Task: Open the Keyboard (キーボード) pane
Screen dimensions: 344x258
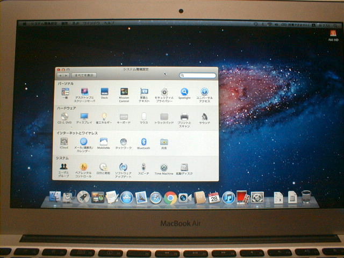Action: 124,118
